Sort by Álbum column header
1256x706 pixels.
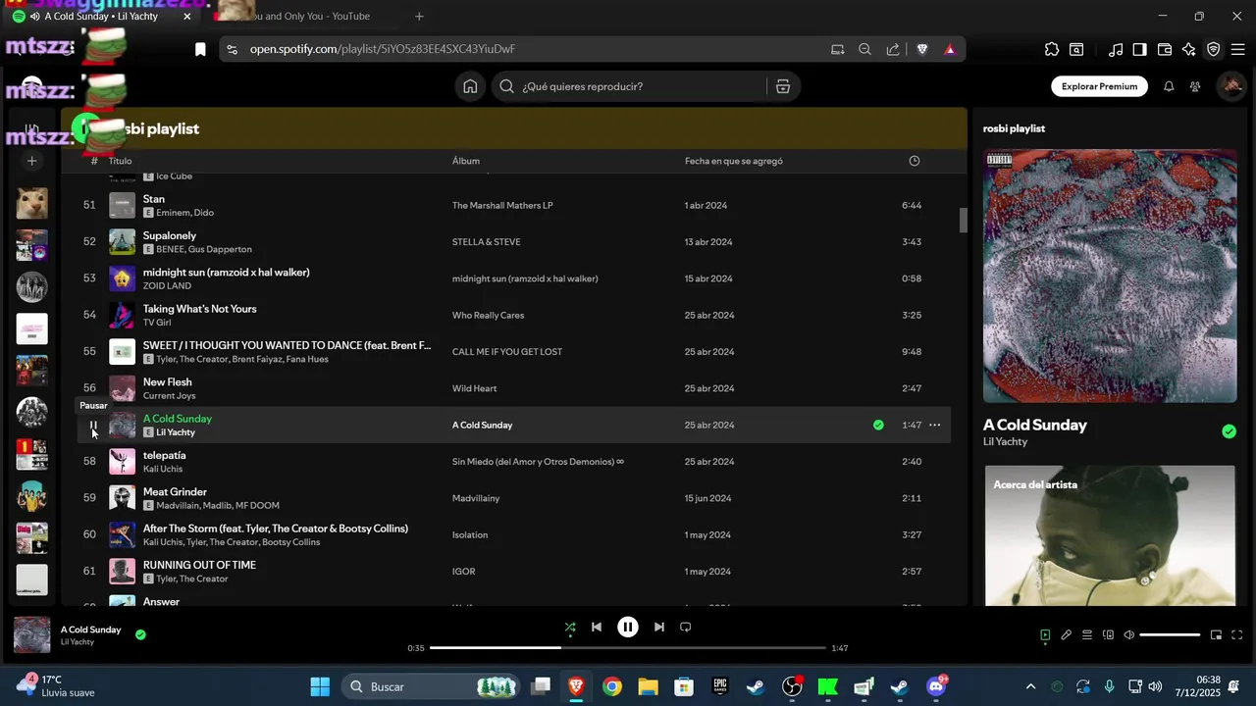point(466,161)
